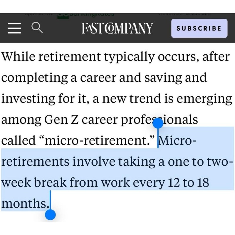Tap the first paragraph line about retirement
The height and width of the screenshot is (235, 235).
coord(116,56)
